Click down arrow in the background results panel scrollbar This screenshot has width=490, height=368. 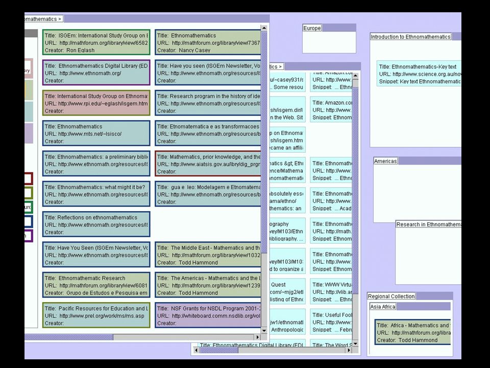point(355,344)
